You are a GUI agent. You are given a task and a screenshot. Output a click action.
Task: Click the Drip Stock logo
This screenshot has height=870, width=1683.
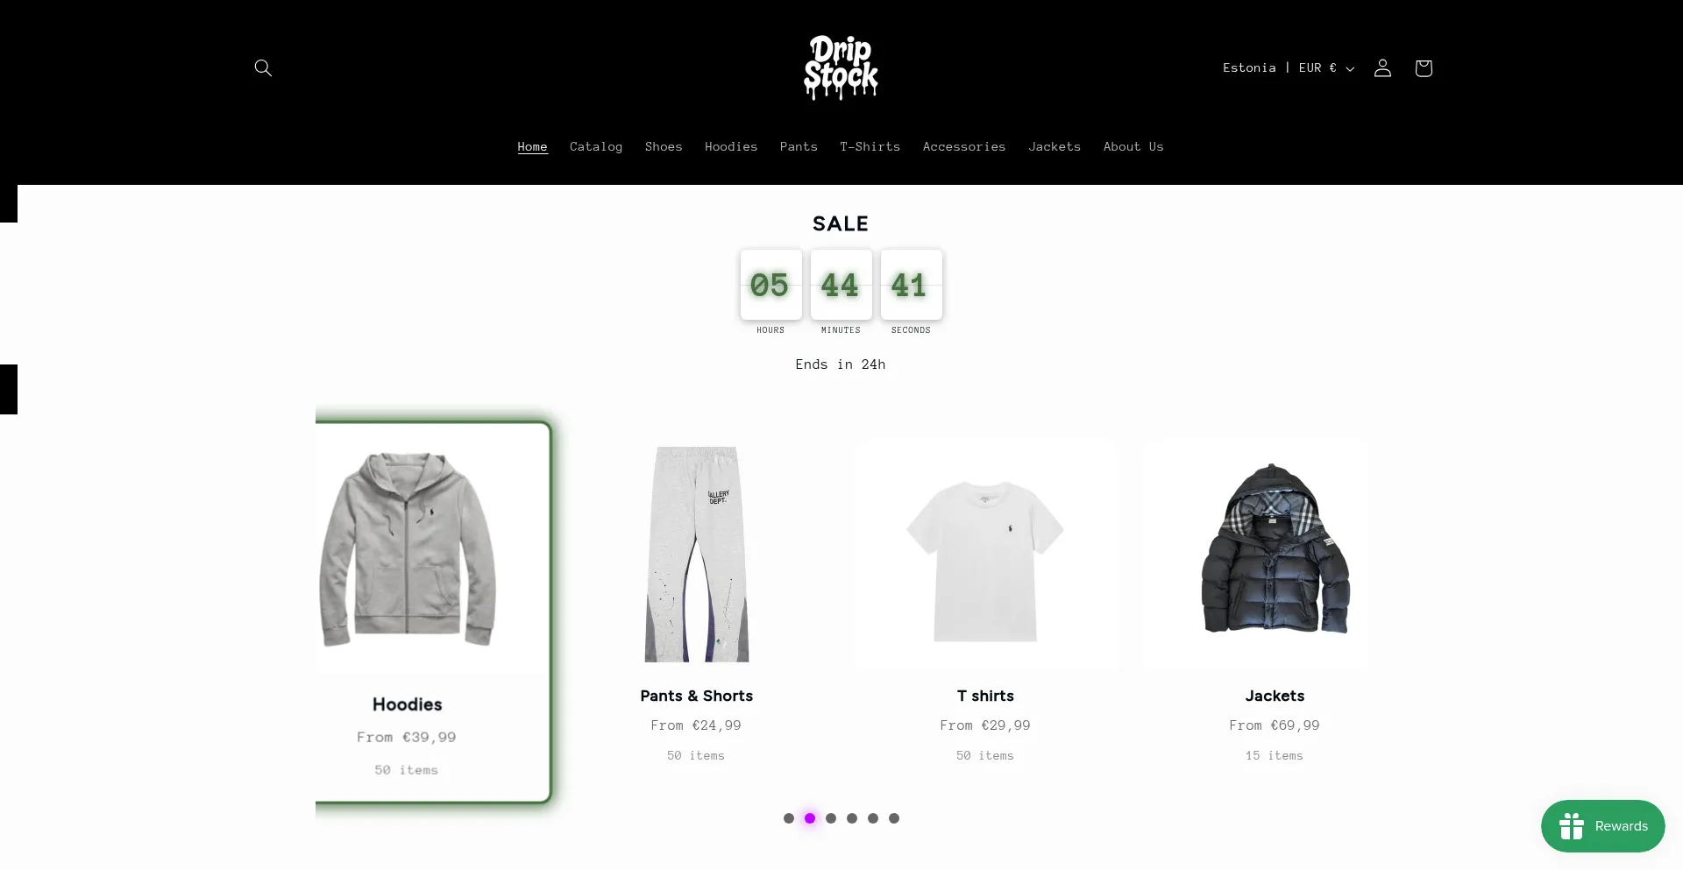[x=841, y=67]
